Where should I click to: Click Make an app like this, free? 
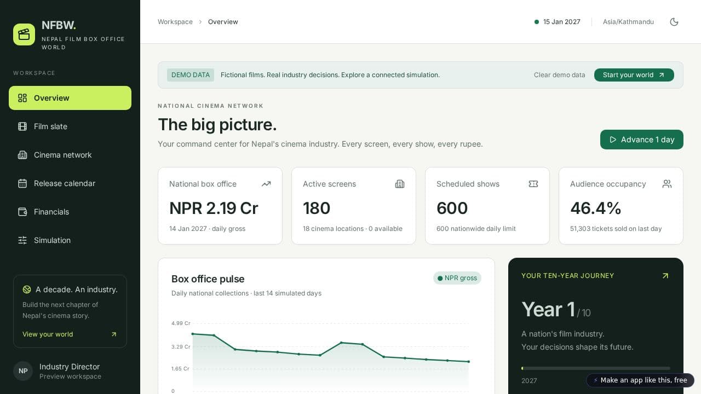(640, 380)
